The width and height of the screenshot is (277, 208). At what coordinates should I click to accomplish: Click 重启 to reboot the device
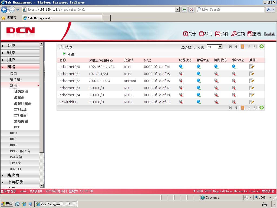(x=254, y=34)
